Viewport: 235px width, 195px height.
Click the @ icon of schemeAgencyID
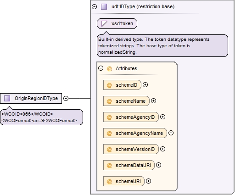click(109, 117)
